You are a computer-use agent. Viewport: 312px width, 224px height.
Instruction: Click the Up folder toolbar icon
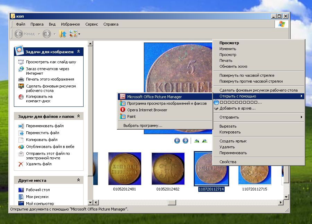[x=62, y=34]
